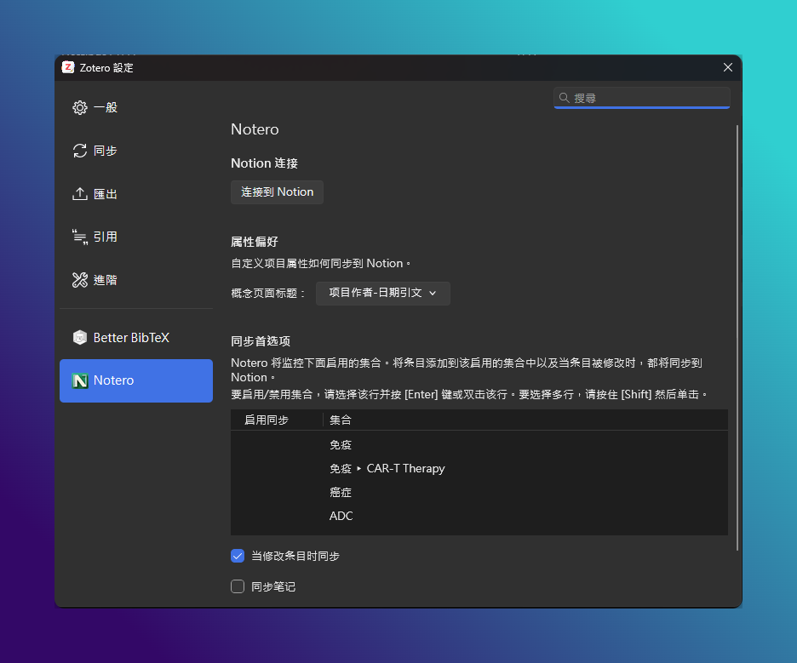Select the 免疫 ▸ CAR-T Therapy collection row
Viewport: 797px width, 663px height.
coord(479,468)
